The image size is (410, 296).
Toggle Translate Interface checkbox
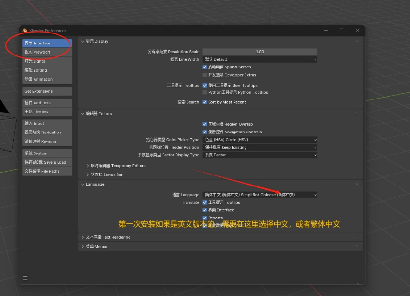click(x=205, y=210)
